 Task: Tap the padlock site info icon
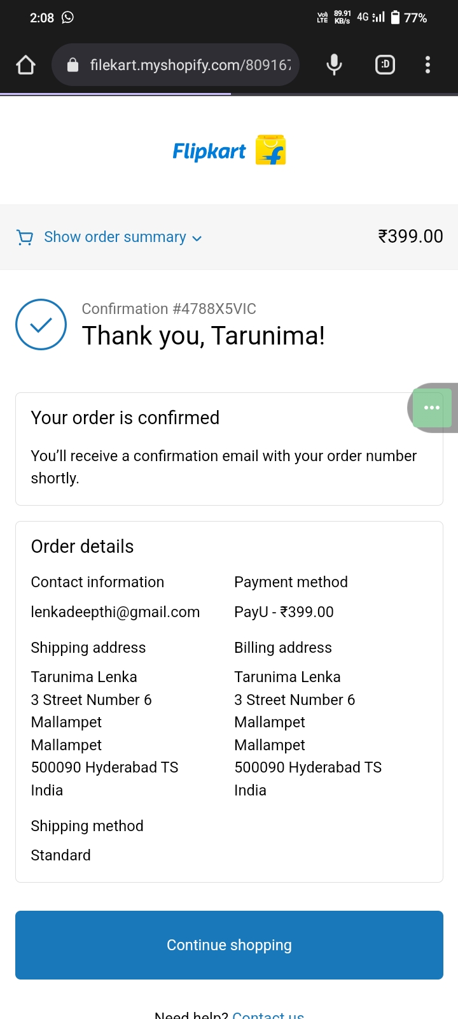73,65
